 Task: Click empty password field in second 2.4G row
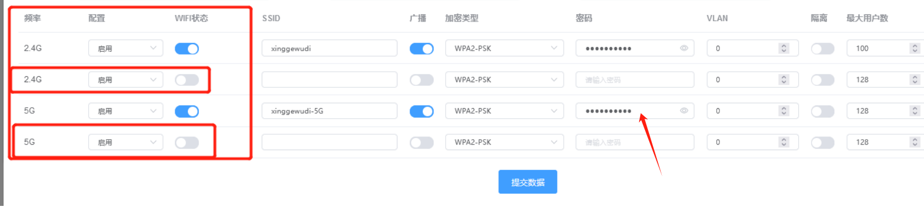tap(635, 79)
